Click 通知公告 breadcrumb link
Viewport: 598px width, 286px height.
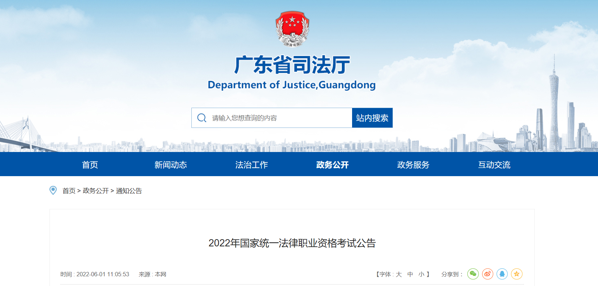pyautogui.click(x=129, y=191)
